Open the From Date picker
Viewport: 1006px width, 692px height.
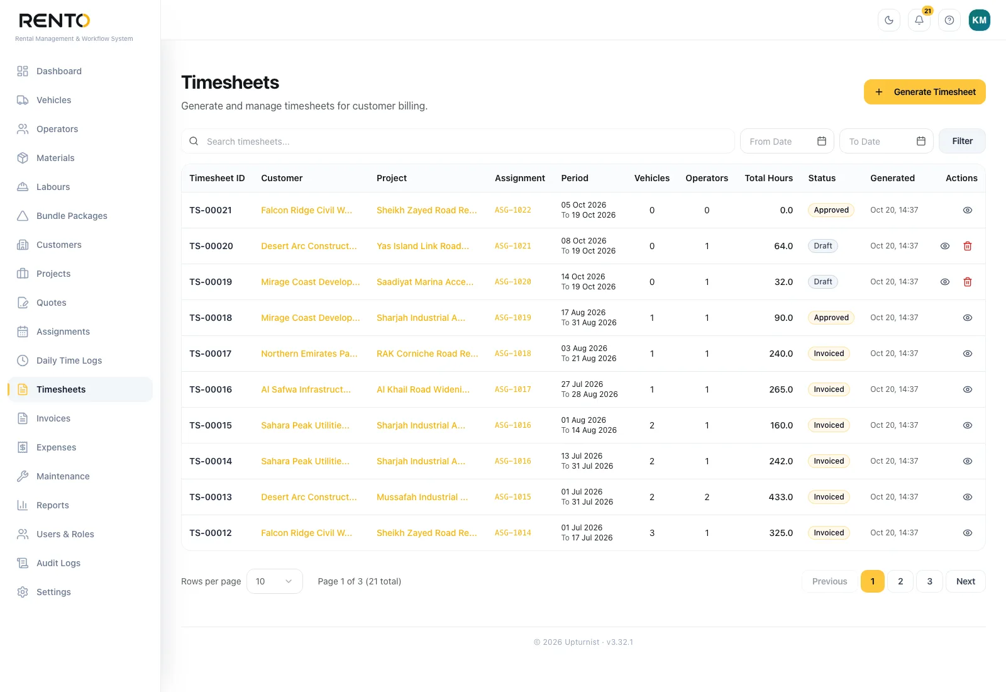tap(787, 142)
